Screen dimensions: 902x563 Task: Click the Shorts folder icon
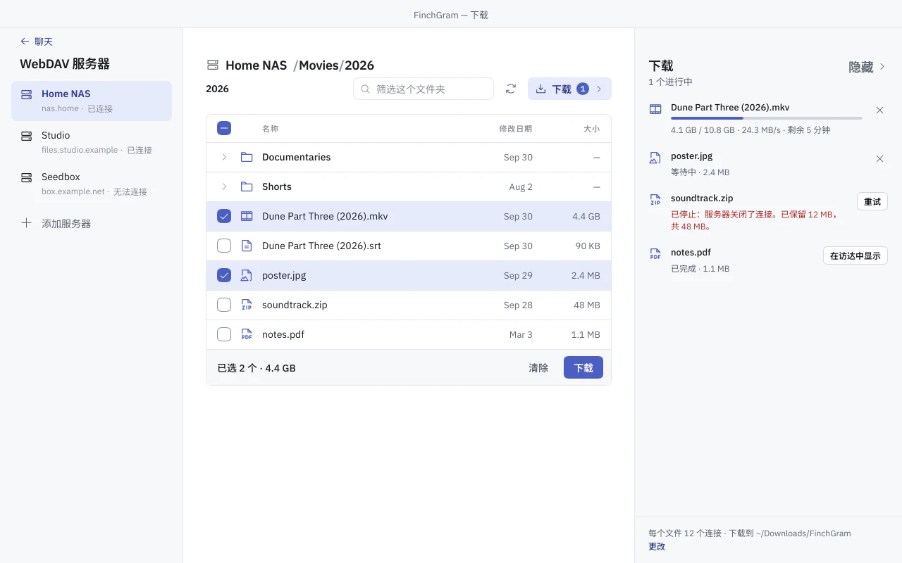[247, 186]
